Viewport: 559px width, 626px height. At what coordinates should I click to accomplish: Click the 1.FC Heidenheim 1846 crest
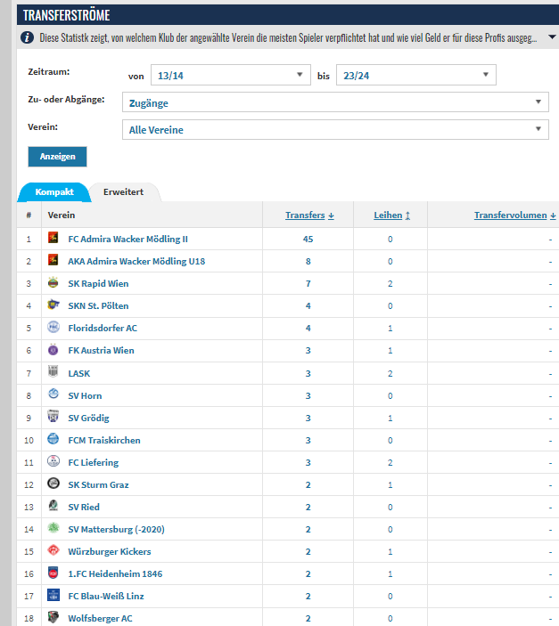click(x=53, y=573)
